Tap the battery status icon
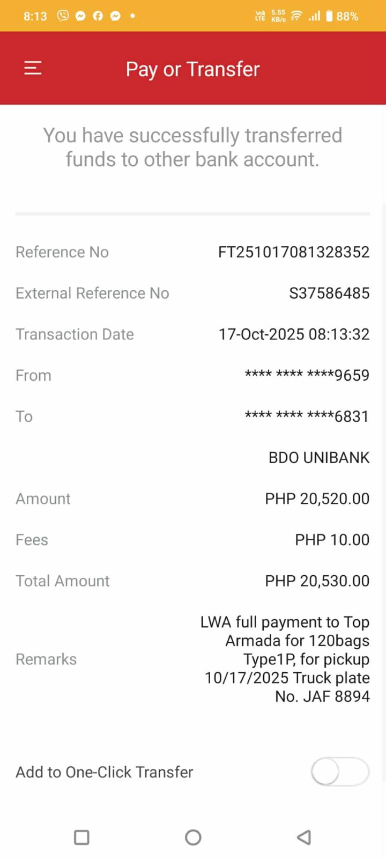 [329, 16]
